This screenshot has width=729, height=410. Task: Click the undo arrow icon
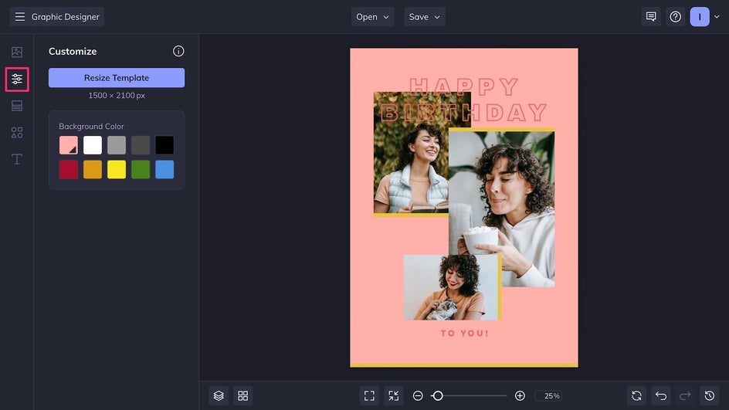[661, 395]
